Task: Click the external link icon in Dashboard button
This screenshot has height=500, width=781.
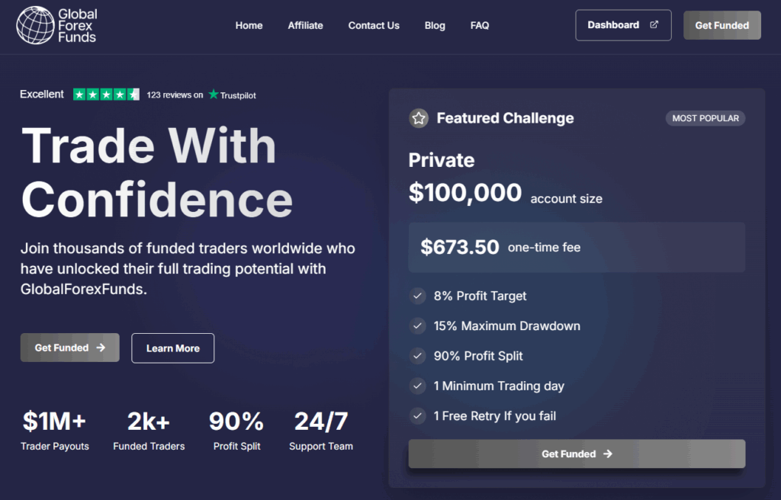Action: [x=654, y=24]
